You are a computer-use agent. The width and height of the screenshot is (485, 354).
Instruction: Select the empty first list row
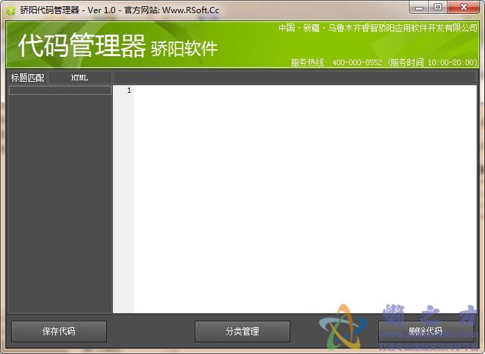click(x=60, y=90)
